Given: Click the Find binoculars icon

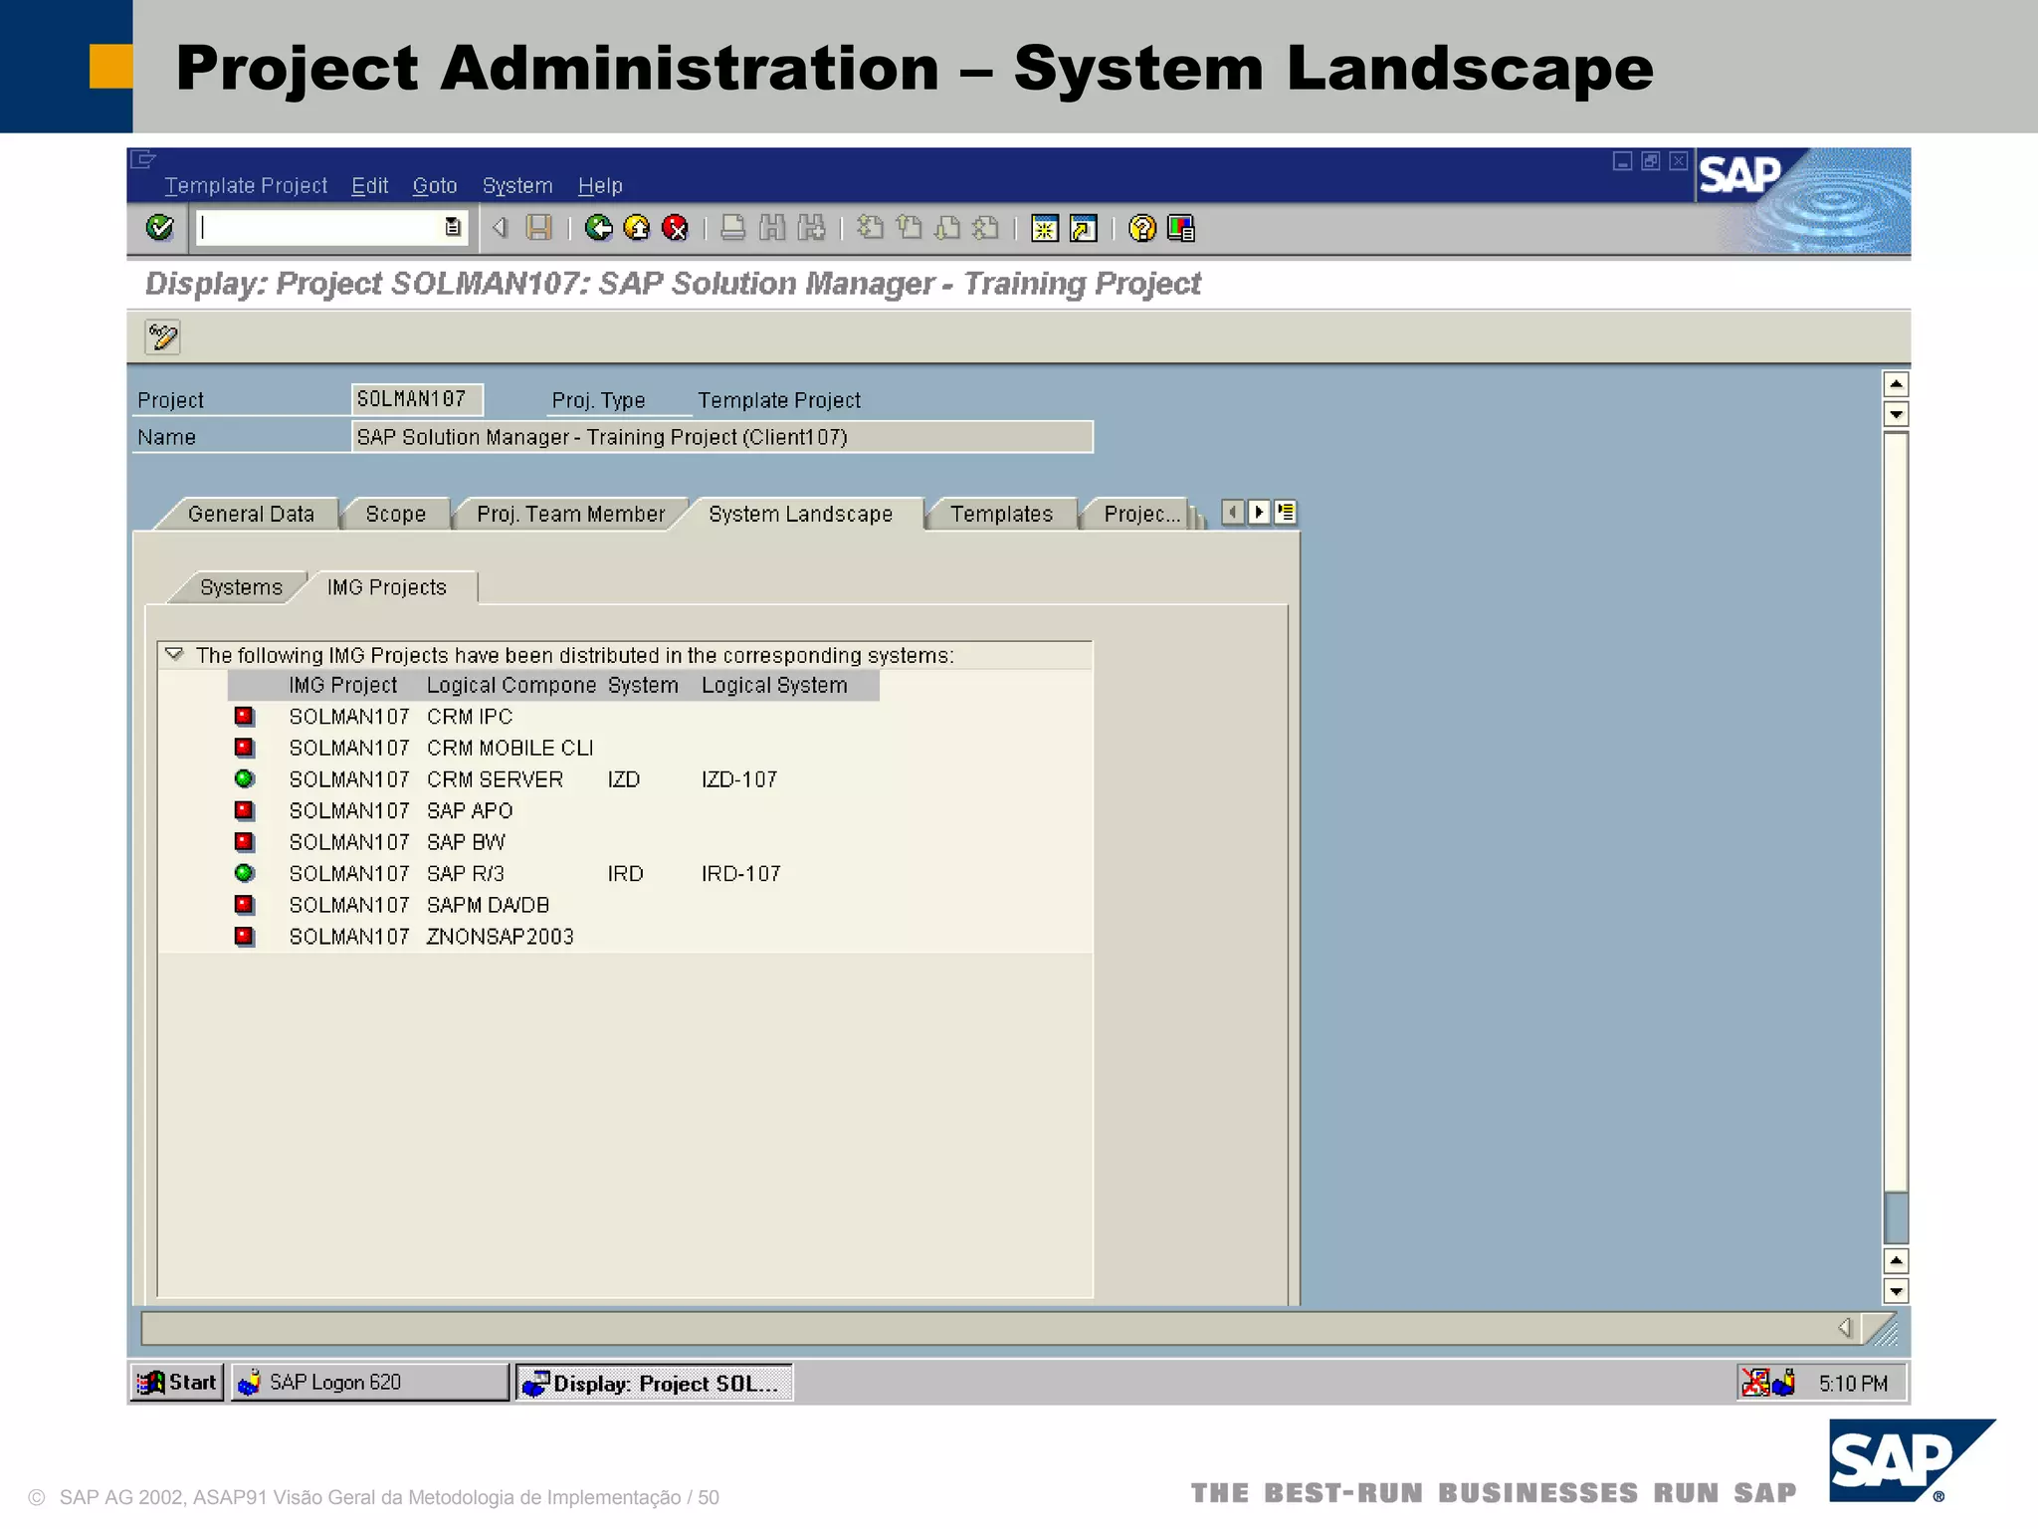Looking at the screenshot, I should point(772,228).
